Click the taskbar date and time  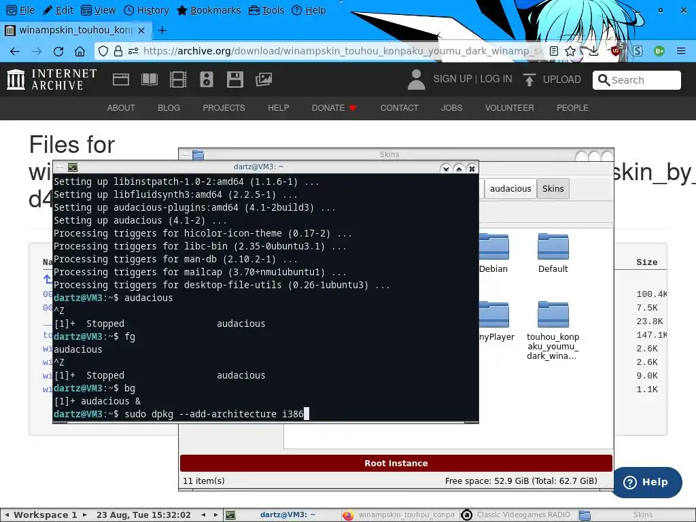click(x=143, y=515)
